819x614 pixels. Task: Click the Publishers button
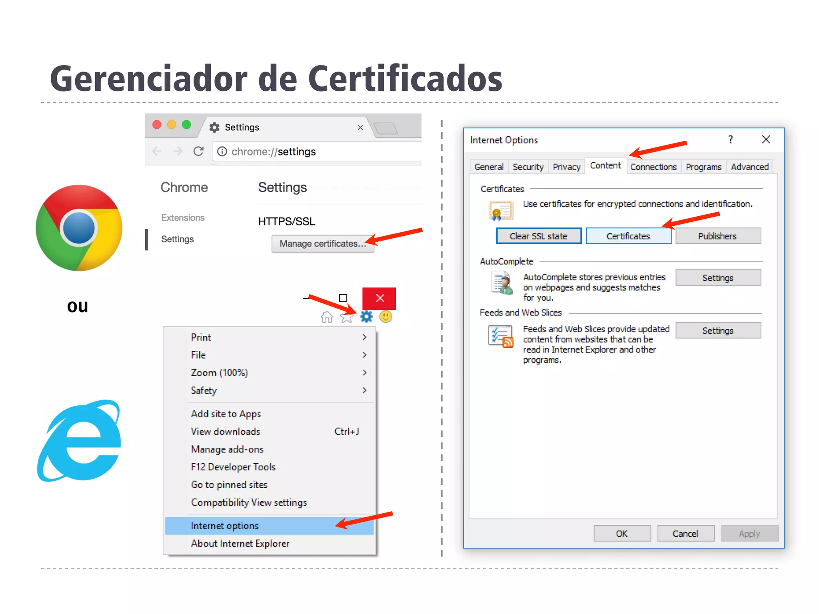[x=718, y=236]
